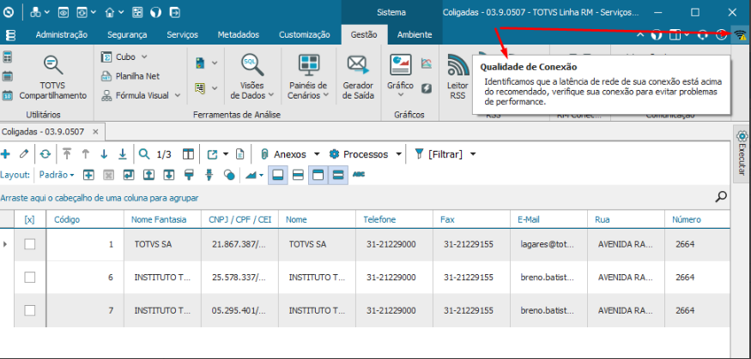Open Planilha Net
The image size is (751, 359).
(130, 76)
